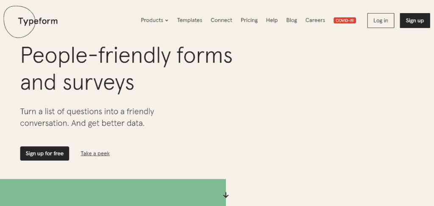Click the 'and surveys' headline line
The width and height of the screenshot is (434, 206).
click(x=77, y=83)
